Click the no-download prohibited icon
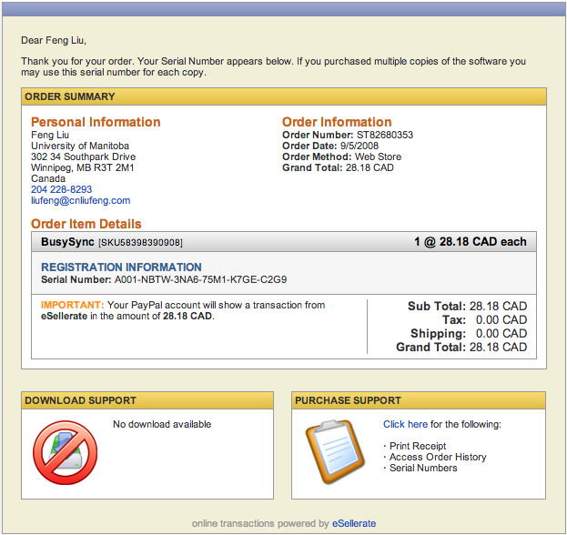The image size is (567, 535). pyautogui.click(x=66, y=452)
